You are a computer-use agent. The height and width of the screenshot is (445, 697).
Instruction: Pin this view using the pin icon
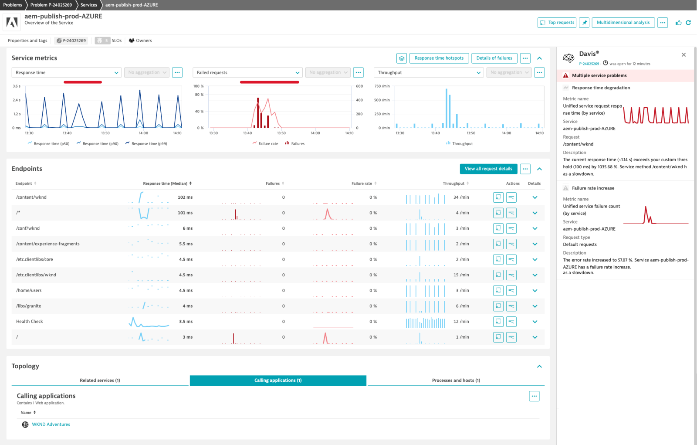pos(584,22)
